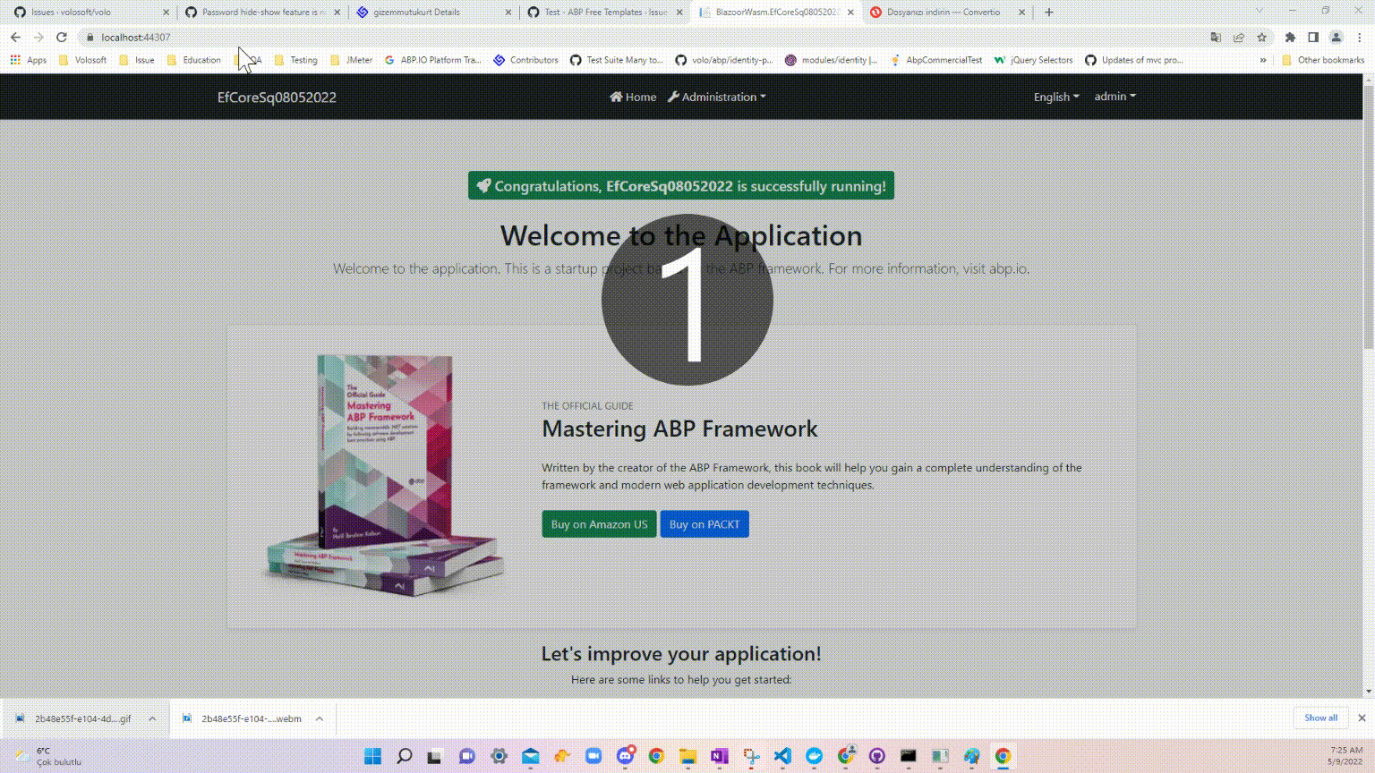Open downloaded gif file in downloads bar
Viewport: 1375px width, 773px height.
point(74,718)
